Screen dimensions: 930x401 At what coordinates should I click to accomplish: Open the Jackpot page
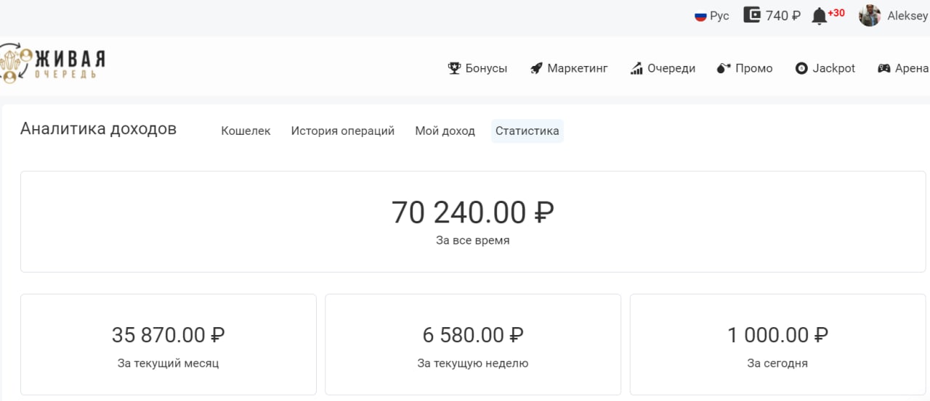825,68
